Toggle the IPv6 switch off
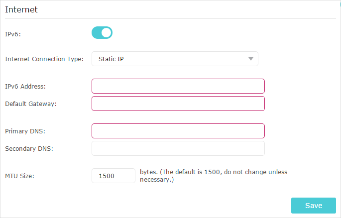This screenshot has height=218, width=341. coord(102,33)
